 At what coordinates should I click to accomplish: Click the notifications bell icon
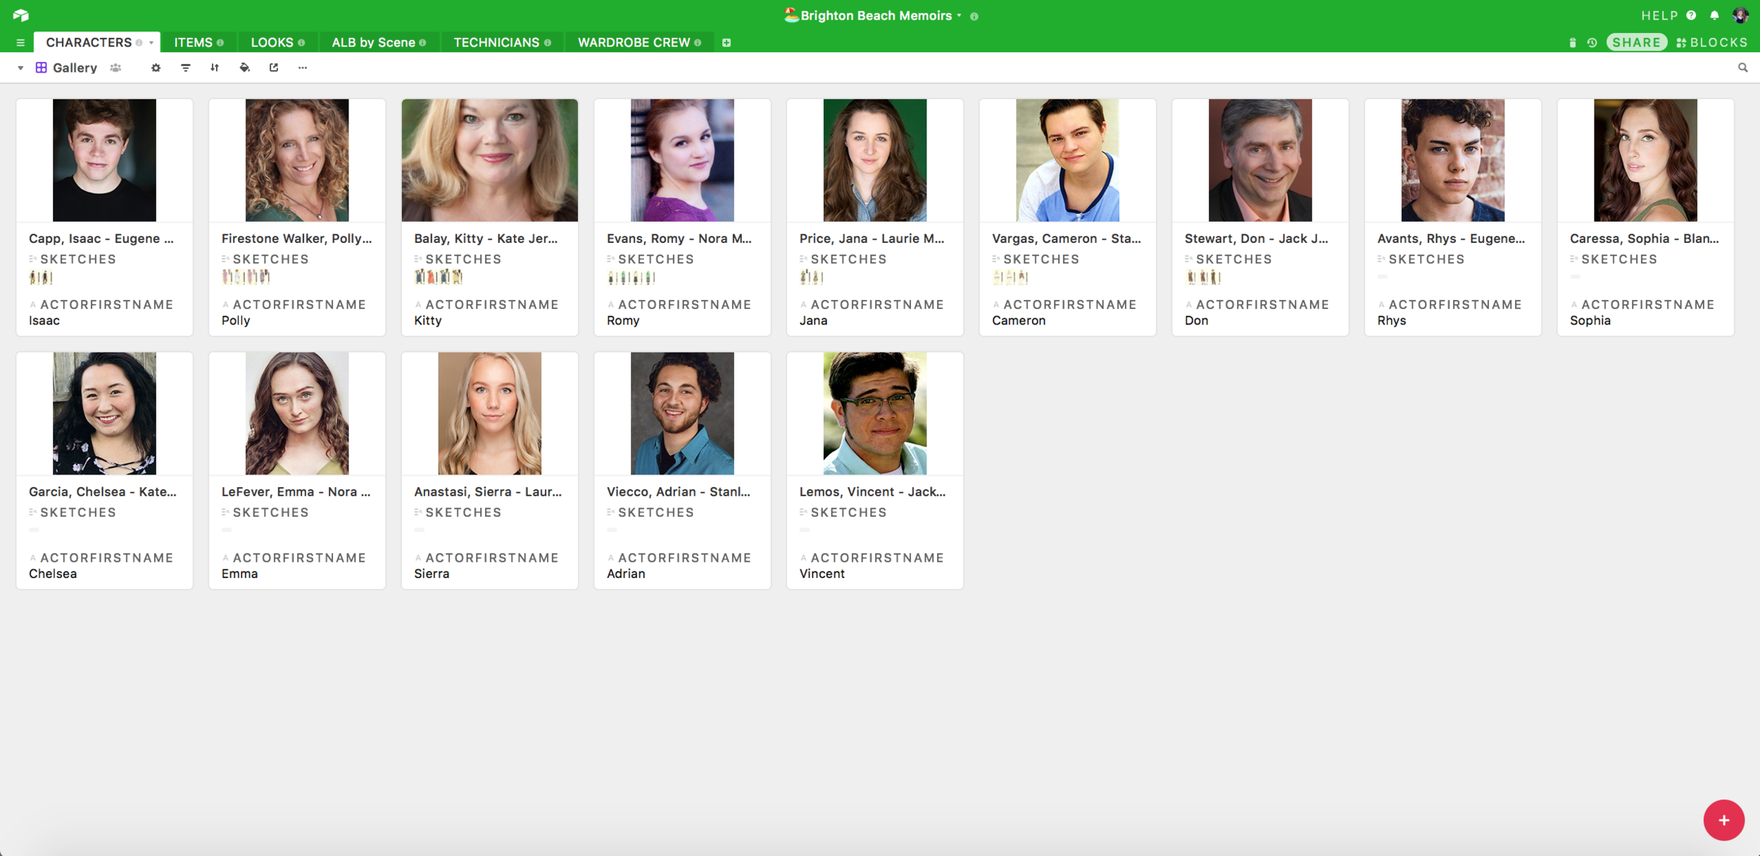point(1715,15)
